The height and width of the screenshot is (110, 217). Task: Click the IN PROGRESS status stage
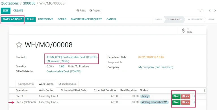point(195,19)
